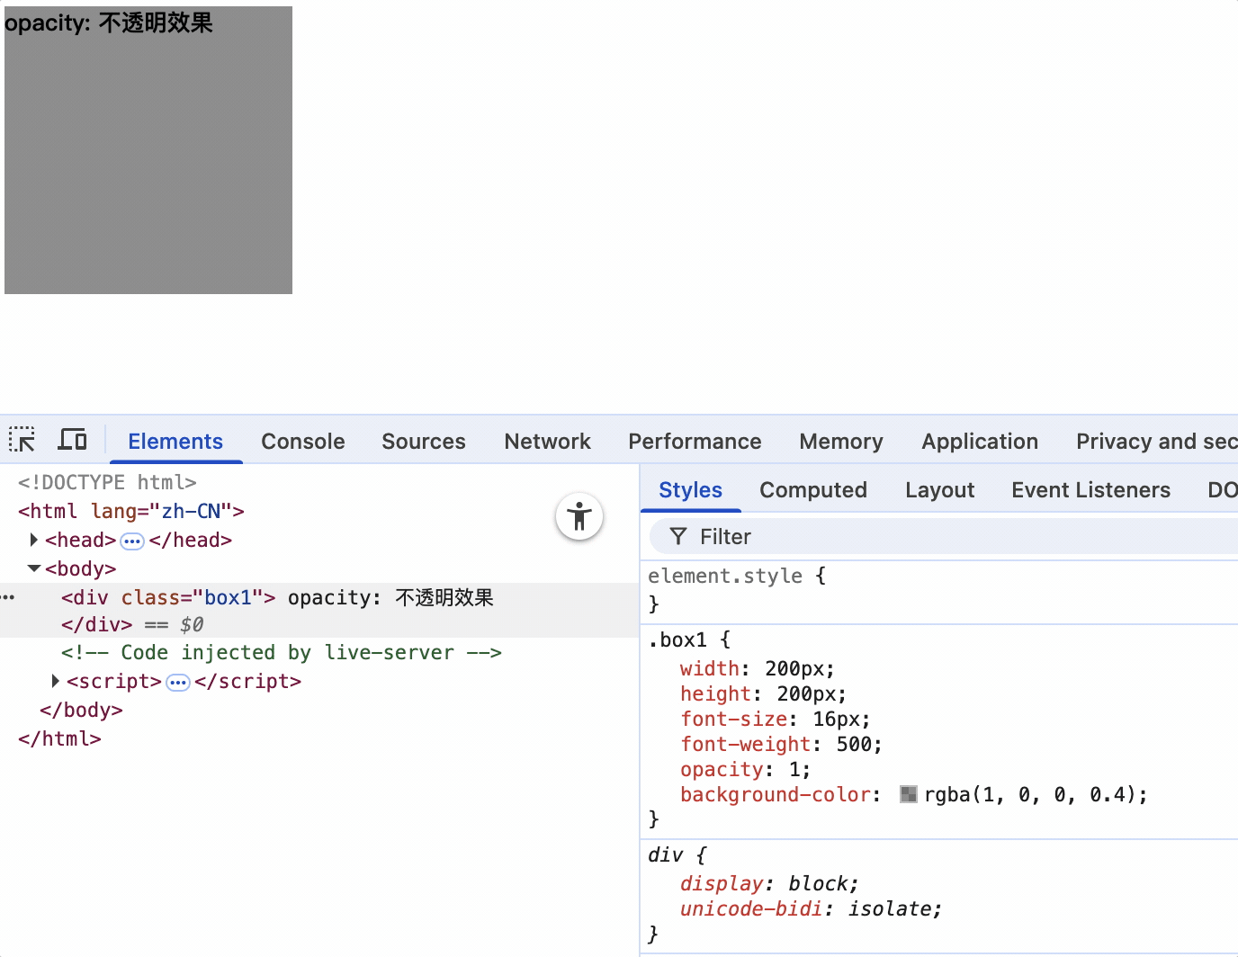The image size is (1238, 957).
Task: Switch to the Elements tab
Action: [175, 442]
